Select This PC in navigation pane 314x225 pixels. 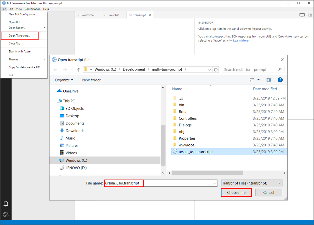point(66,101)
